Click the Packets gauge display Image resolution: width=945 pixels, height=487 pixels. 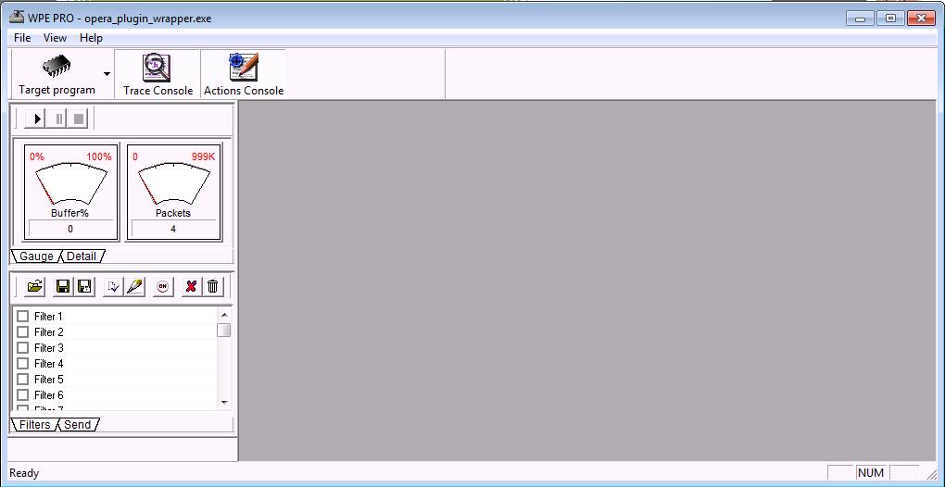(x=173, y=192)
